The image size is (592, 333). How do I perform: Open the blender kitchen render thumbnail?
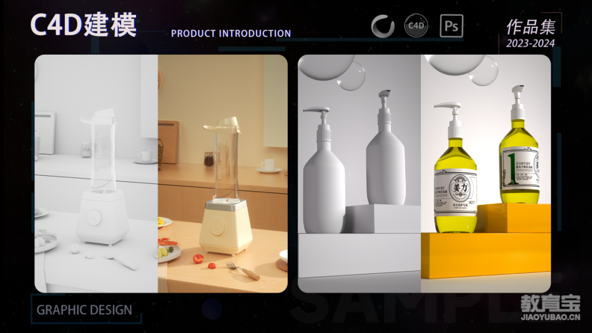(161, 174)
